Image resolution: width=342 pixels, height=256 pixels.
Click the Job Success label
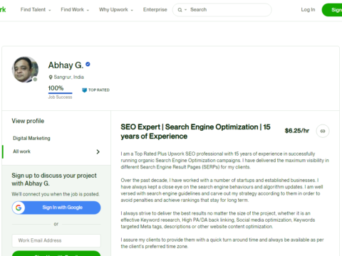pyautogui.click(x=60, y=97)
